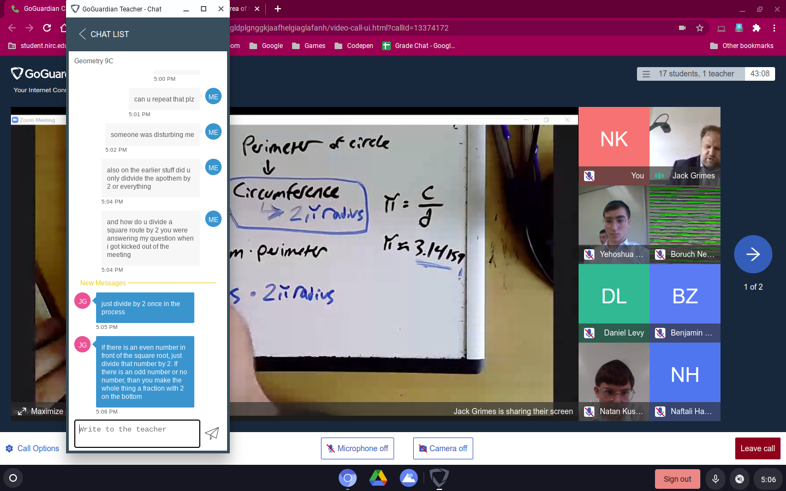Click the Leave call button

click(x=757, y=448)
